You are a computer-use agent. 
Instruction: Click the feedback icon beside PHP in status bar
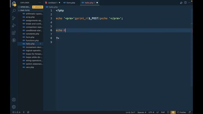click(168, 112)
